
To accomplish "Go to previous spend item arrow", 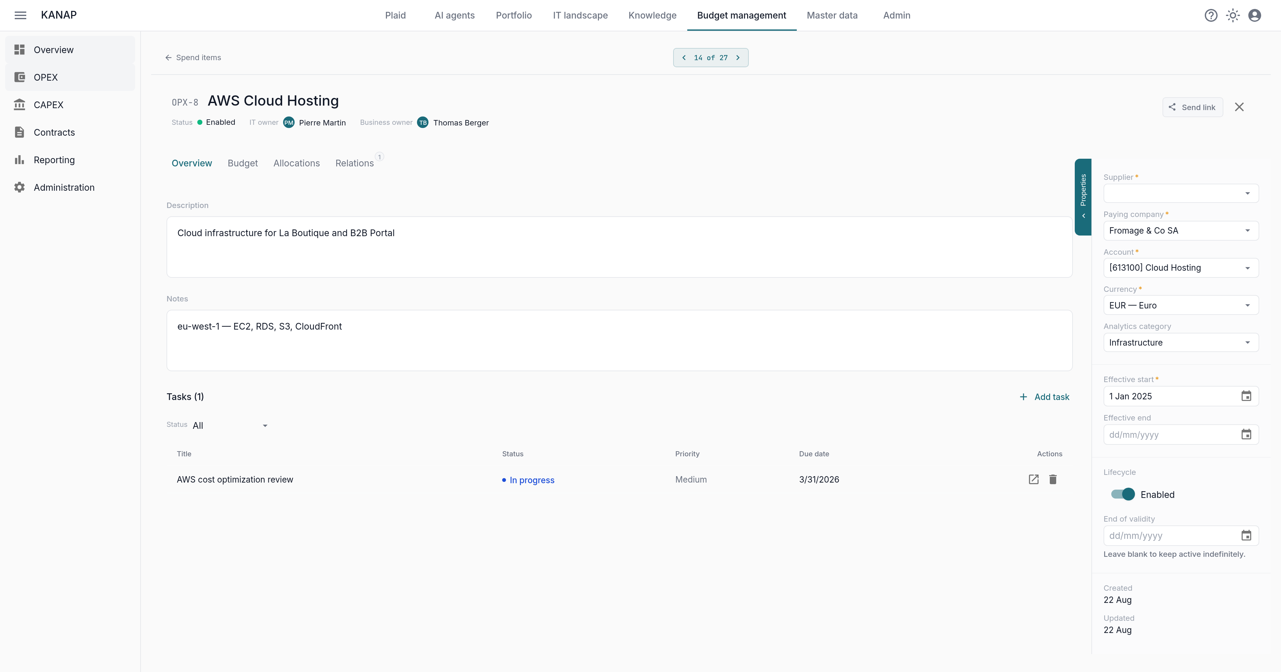I will pos(684,58).
